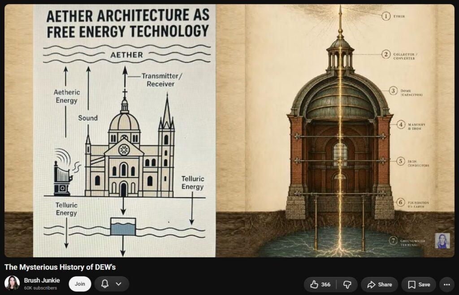Open the Brush Junkie channel name link
The image size is (459, 295).
click(x=42, y=280)
